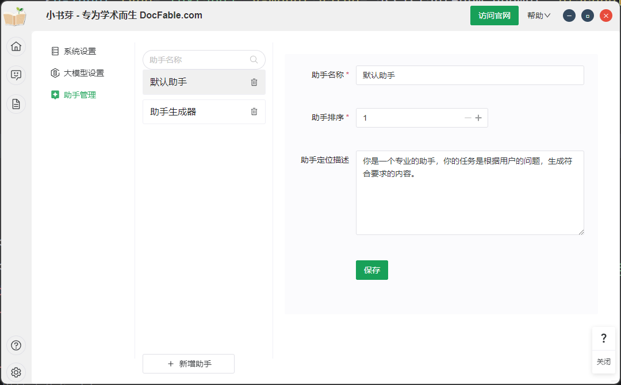Click 新增助手 to add a new assistant
Viewport: 621px width, 385px height.
coord(188,364)
